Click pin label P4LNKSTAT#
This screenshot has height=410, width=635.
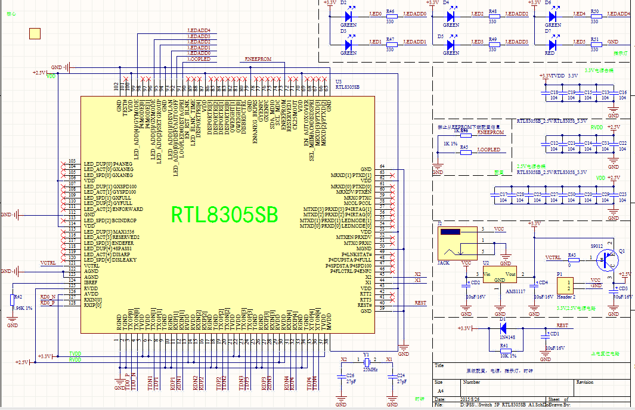click(x=357, y=254)
